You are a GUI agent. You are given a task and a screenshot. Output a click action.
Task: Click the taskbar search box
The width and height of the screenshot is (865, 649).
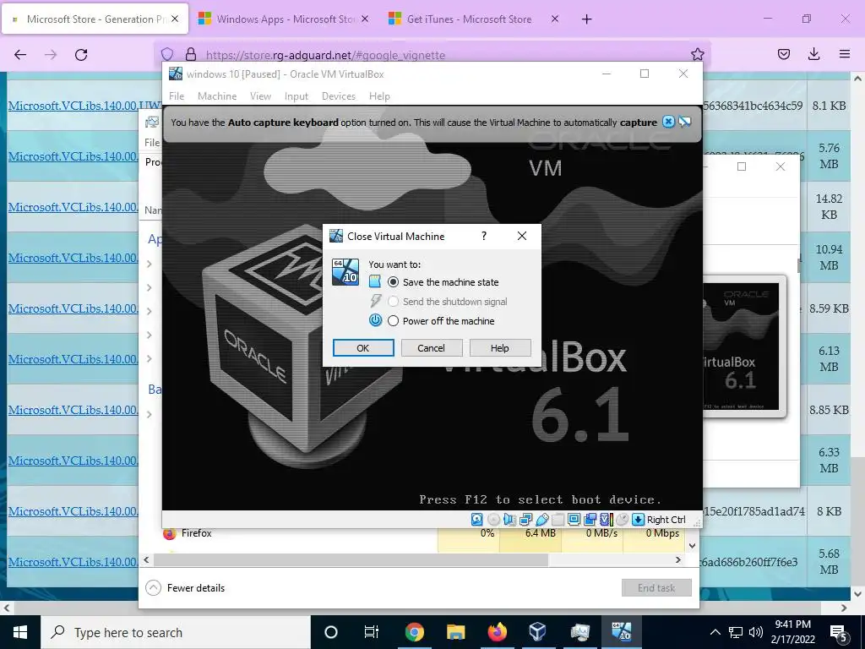pos(176,632)
